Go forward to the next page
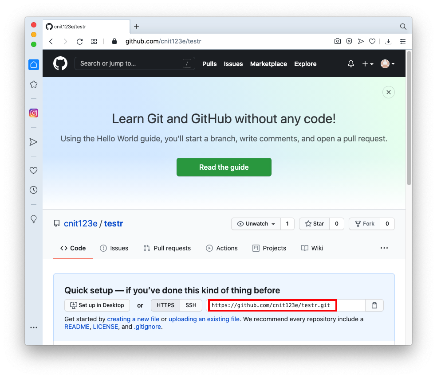Screen dimensions: 437x378 [65, 42]
